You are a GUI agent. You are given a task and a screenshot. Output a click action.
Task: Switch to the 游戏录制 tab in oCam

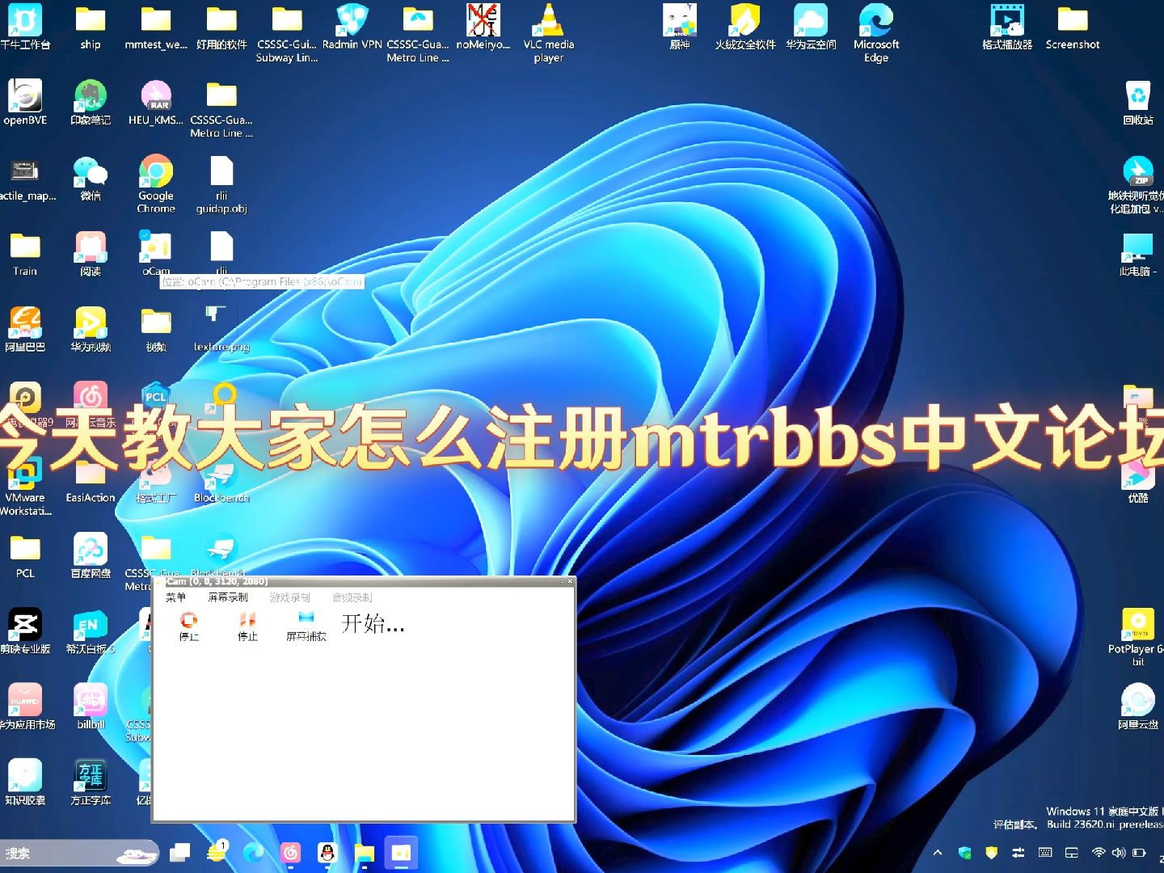click(x=290, y=597)
